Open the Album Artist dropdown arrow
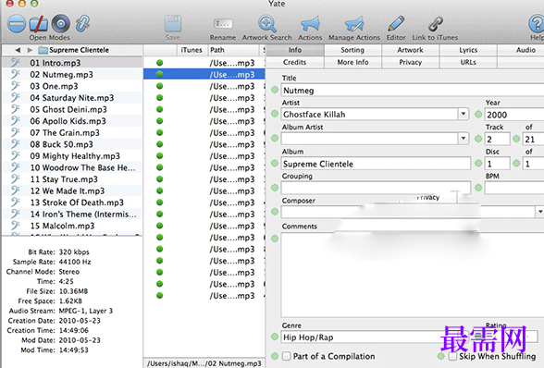Viewport: 544px width, 368px height. point(464,139)
